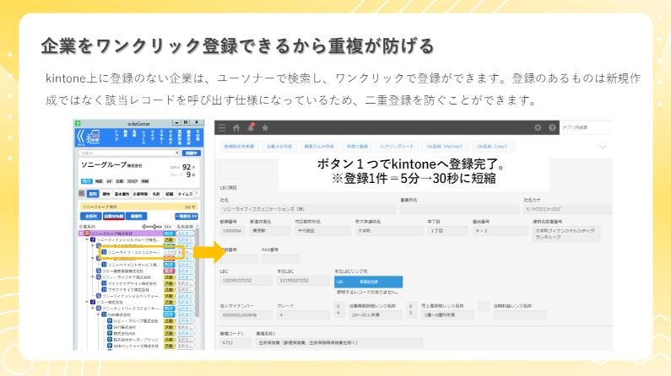Click the icon next to SMN株式会社

104,314
